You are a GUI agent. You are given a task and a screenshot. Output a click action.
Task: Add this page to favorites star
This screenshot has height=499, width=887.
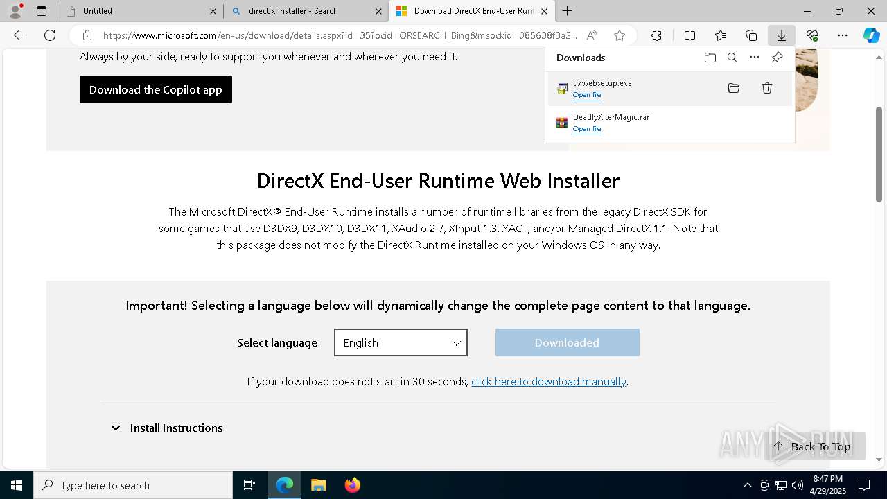pos(620,35)
